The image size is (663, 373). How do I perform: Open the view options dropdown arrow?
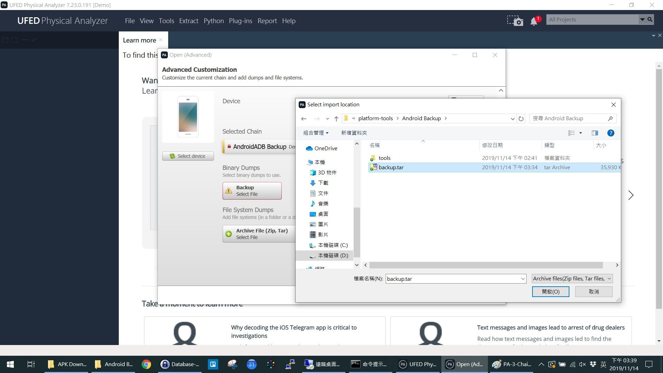pos(580,133)
